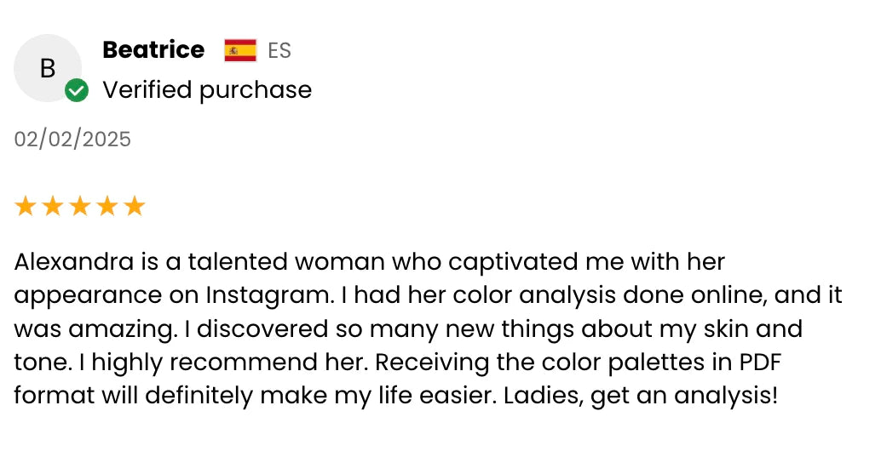Click the word Instagram in the review
The height and width of the screenshot is (451, 881).
pos(267,295)
